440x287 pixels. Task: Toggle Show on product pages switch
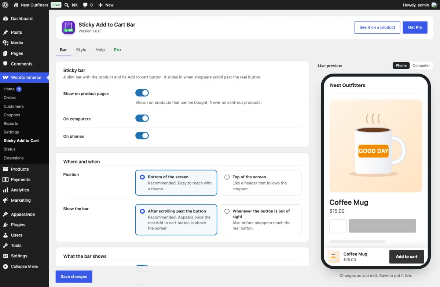[x=142, y=93]
